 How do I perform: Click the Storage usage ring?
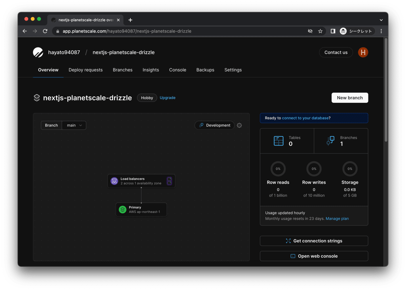point(350,169)
